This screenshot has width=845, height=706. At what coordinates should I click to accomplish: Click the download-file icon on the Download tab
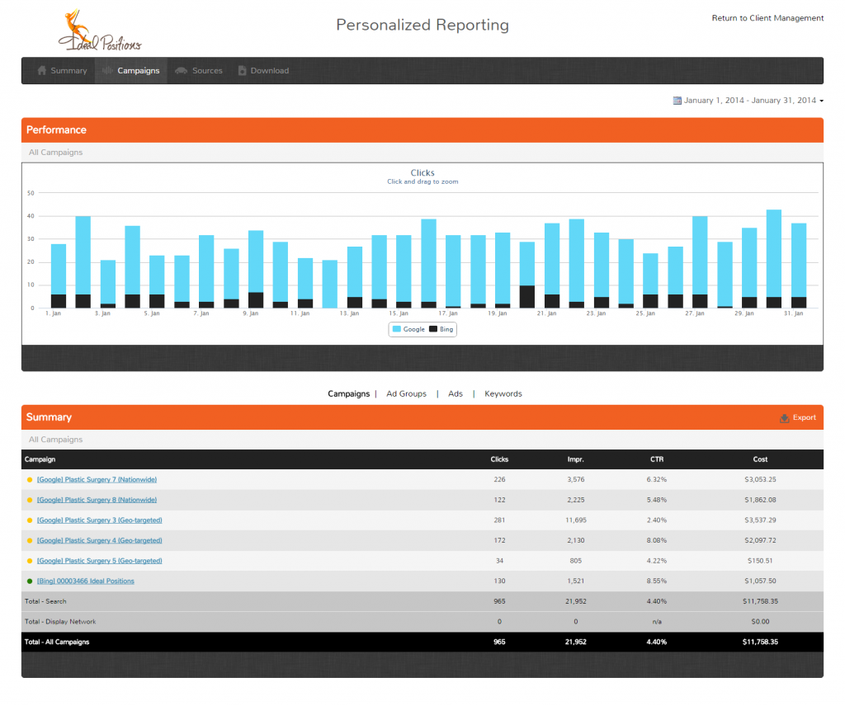(242, 70)
